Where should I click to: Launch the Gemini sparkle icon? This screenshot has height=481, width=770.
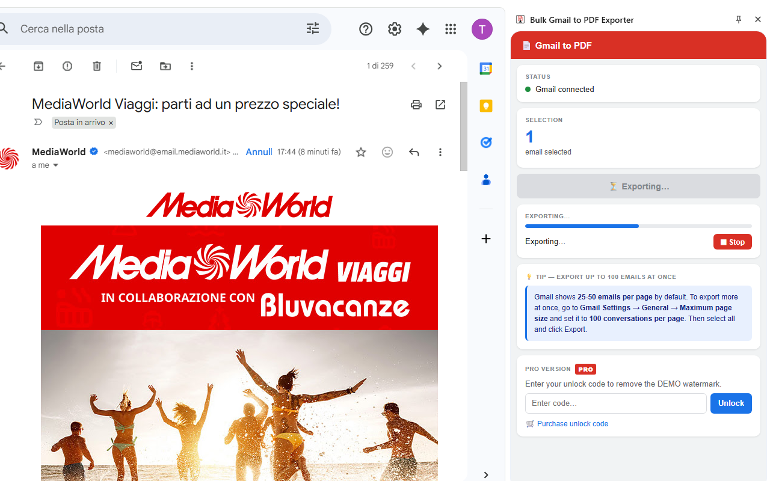(423, 29)
